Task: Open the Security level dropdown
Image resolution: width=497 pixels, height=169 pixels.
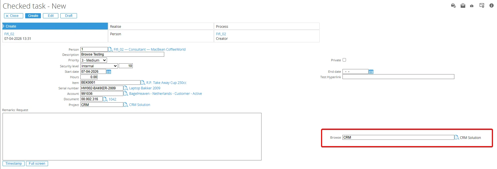Action: (x=99, y=66)
